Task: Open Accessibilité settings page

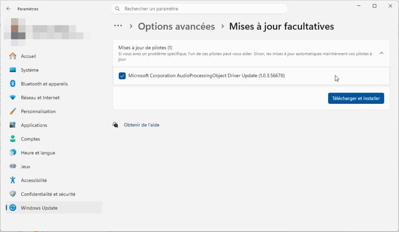Action: tap(54, 180)
